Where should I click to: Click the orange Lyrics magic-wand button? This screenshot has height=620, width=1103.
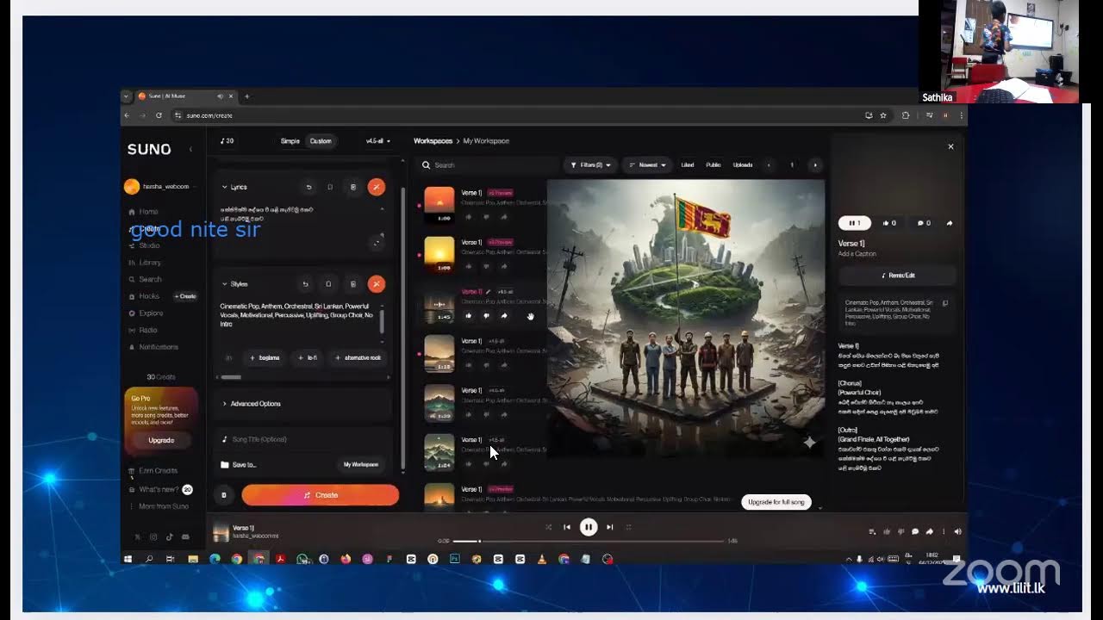pyautogui.click(x=377, y=187)
